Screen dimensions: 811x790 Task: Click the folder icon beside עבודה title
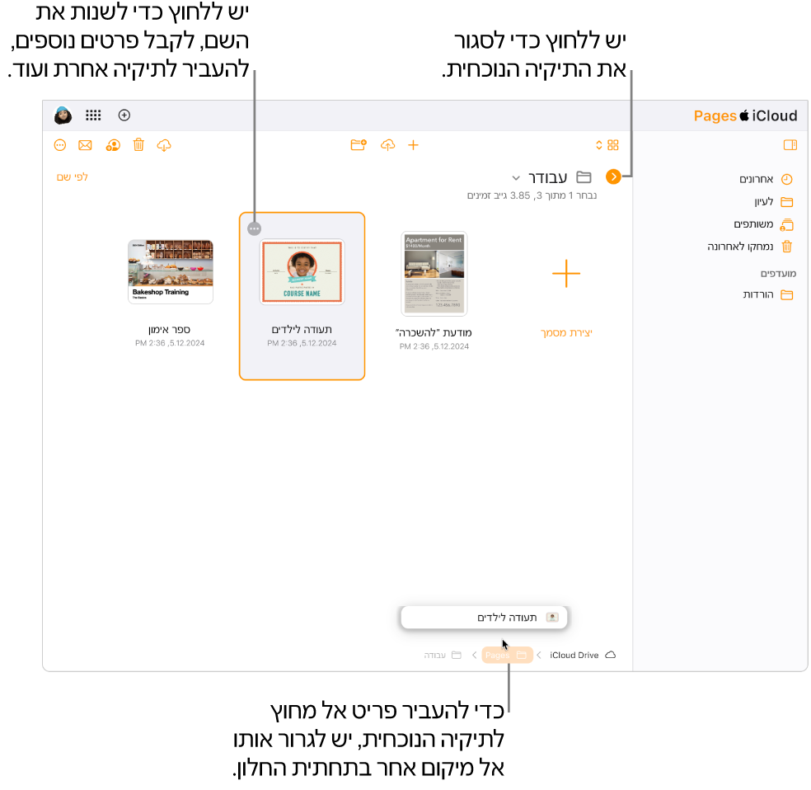point(584,177)
